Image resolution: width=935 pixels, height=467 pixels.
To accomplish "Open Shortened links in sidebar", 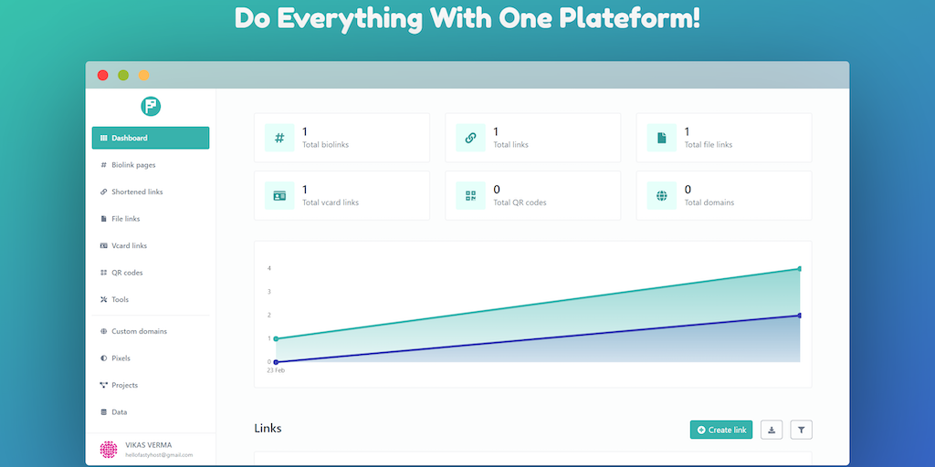I will tap(137, 192).
